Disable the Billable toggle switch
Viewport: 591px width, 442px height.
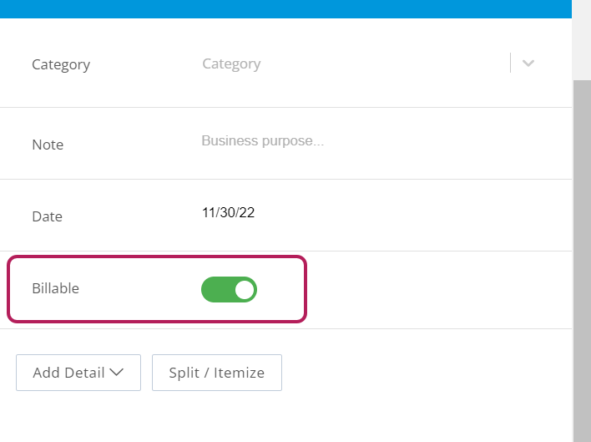click(x=229, y=290)
